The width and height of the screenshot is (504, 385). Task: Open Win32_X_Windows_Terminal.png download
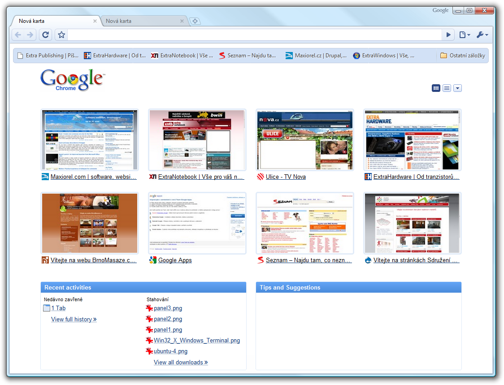[197, 340]
